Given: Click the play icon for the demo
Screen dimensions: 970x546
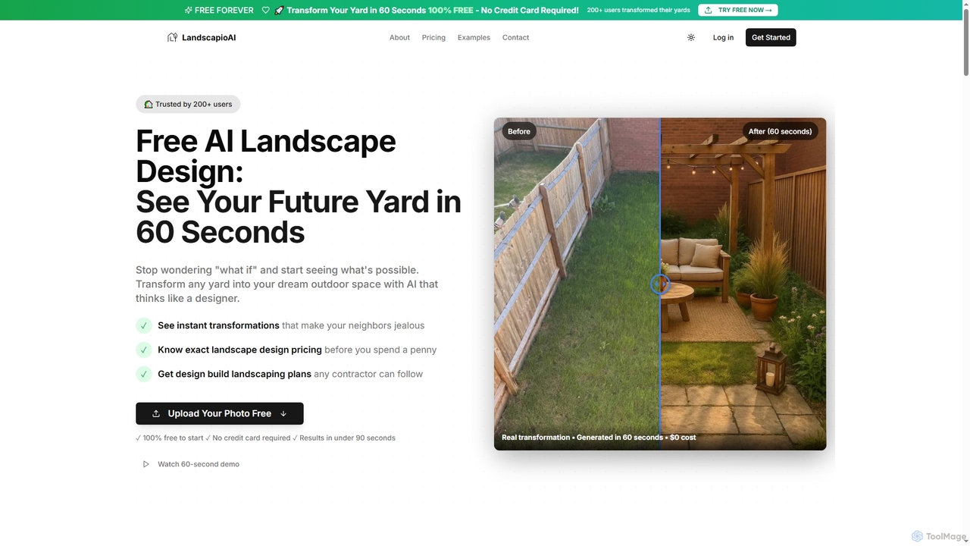Looking at the screenshot, I should (x=146, y=464).
